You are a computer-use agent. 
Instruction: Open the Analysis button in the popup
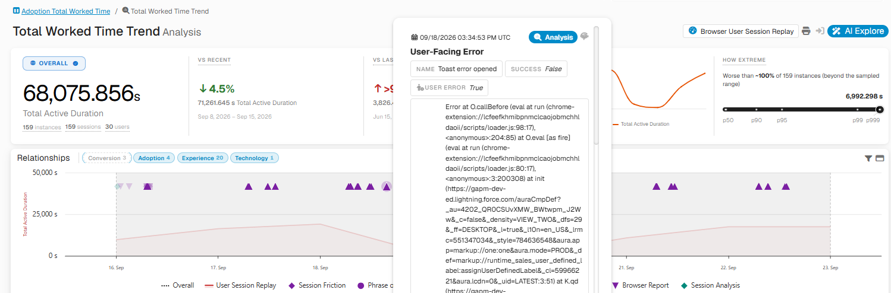coord(553,37)
